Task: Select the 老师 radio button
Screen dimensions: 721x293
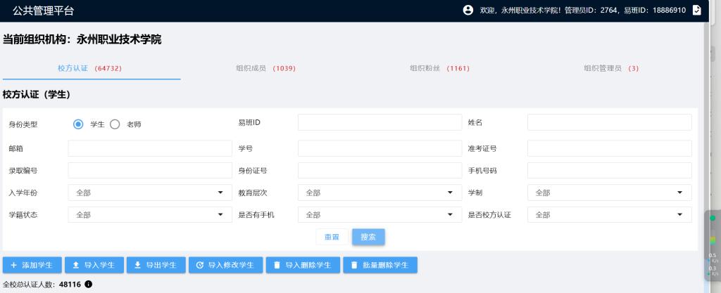Action: [x=115, y=124]
